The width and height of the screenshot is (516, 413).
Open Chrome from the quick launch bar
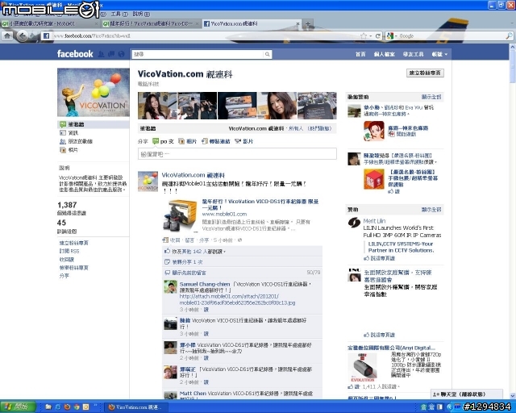pos(77,407)
